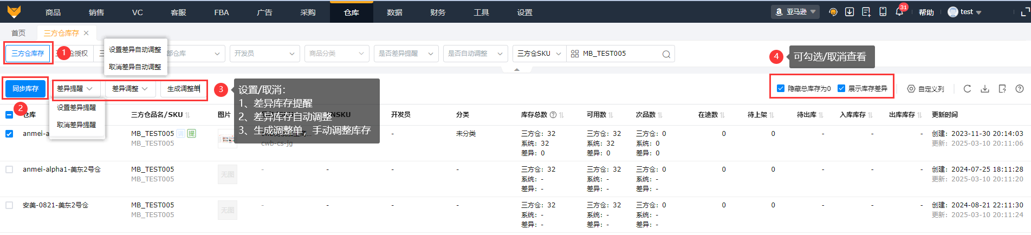Sort by 次品数 column
The width and height of the screenshot is (1031, 235).
tap(660, 115)
